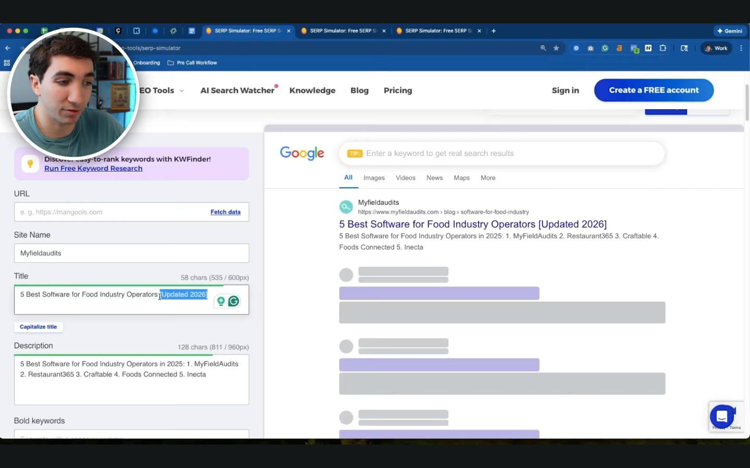750x468 pixels.
Task: Open the Pre Call Workflow bookmark folder
Action: point(192,63)
